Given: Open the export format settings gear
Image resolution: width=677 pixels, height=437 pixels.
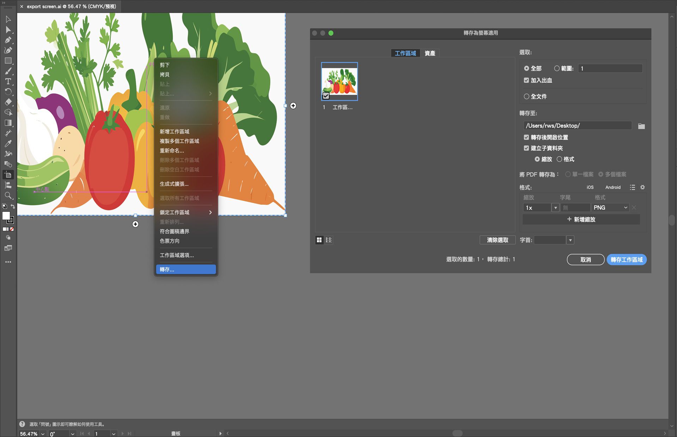Looking at the screenshot, I should coord(642,187).
